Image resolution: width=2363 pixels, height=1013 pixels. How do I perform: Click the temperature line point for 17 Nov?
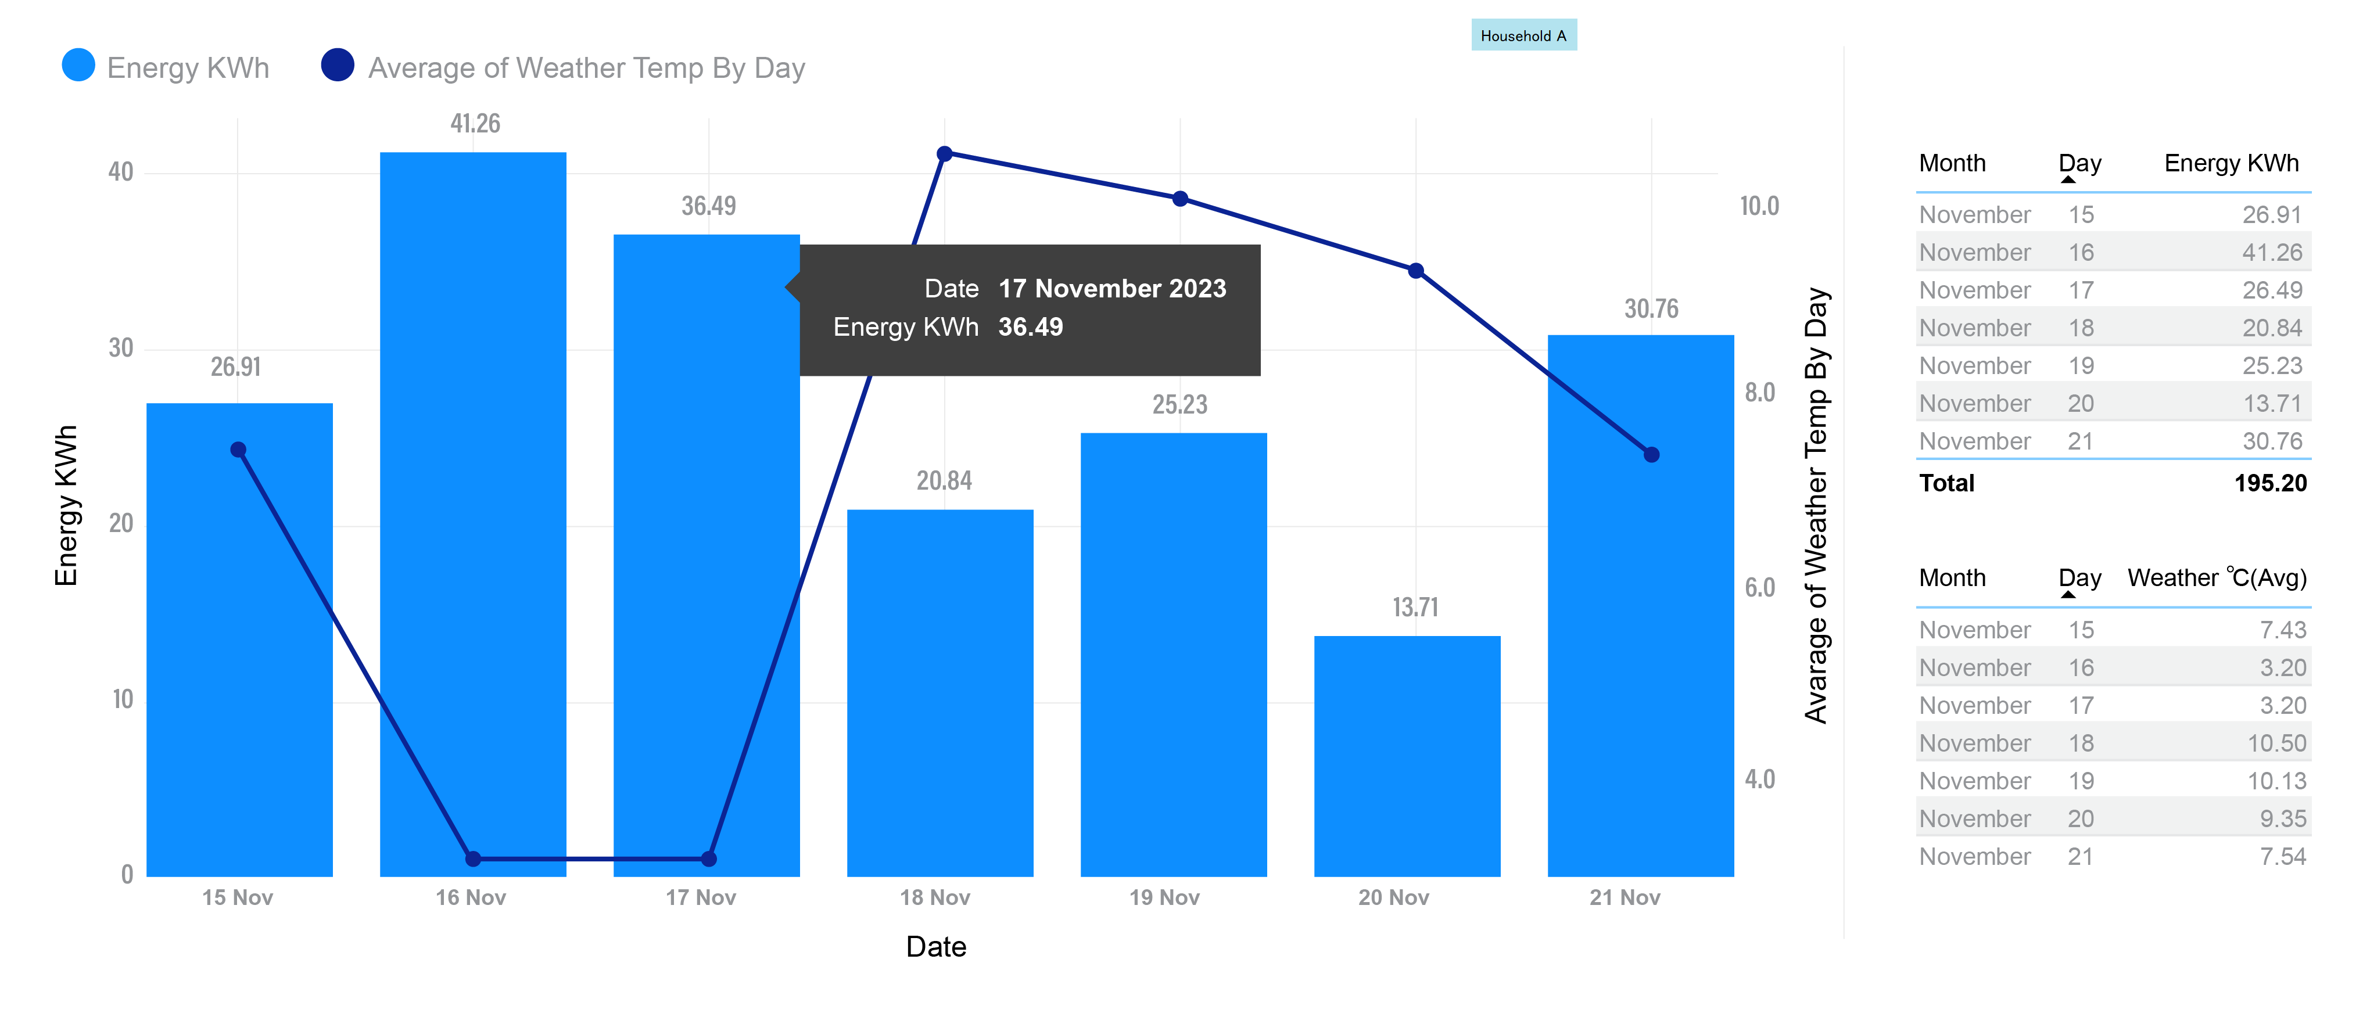pyautogui.click(x=708, y=859)
